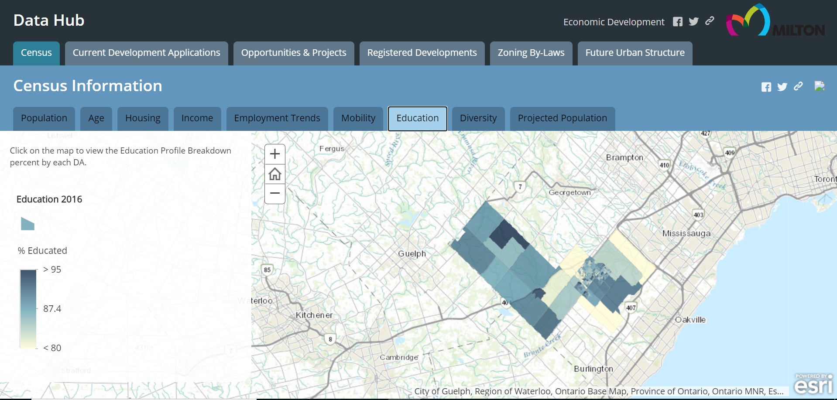Viewport: 837px width, 400px height.
Task: Open the Milton logo
Action: (x=775, y=20)
